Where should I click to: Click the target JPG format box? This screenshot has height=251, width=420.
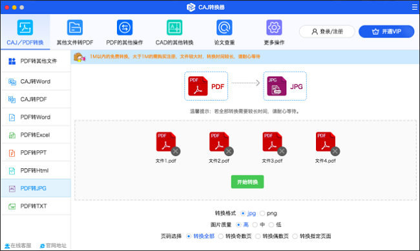coord(285,86)
